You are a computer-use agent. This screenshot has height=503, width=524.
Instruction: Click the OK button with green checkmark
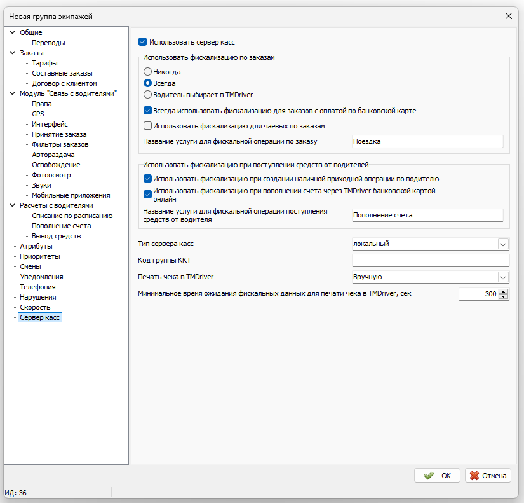(x=437, y=475)
